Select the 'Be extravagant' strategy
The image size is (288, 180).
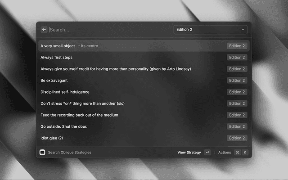53,81
